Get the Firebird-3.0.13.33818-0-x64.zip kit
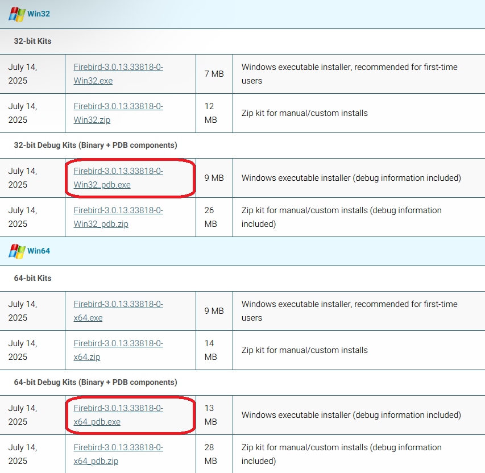 coord(118,350)
